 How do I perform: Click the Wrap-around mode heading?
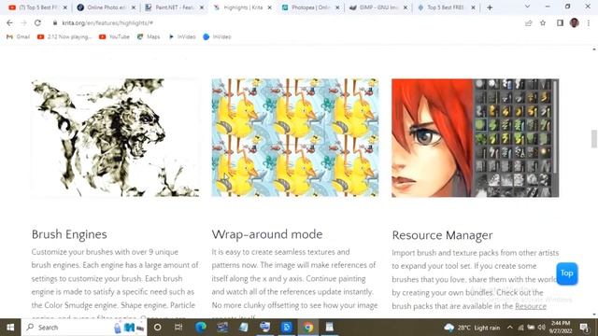[x=267, y=234]
